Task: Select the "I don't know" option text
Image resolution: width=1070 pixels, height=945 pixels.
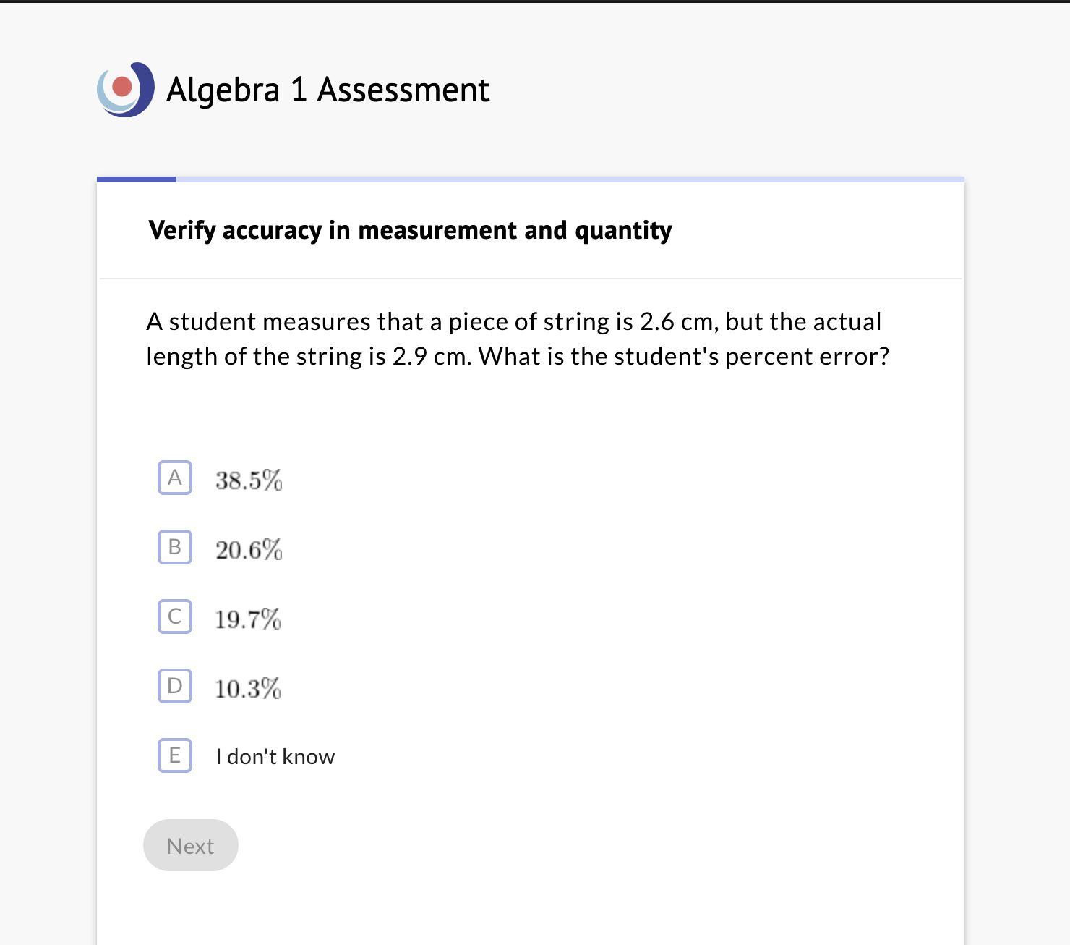Action: 275,756
